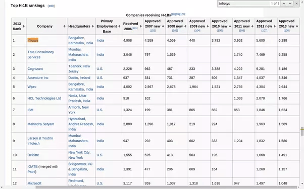The width and height of the screenshot is (304, 189).
Task: Open Larsen & Toubro Infotech link
Action: point(40,141)
